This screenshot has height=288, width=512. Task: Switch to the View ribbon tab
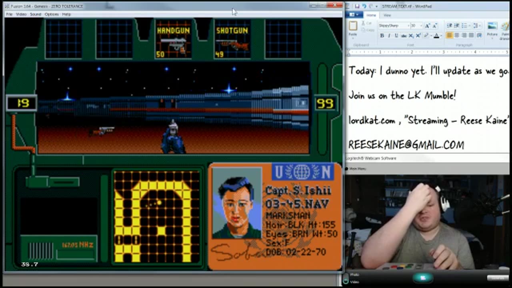coord(387,15)
